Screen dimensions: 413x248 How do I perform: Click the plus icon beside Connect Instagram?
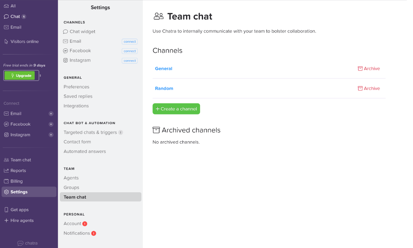pos(51,135)
